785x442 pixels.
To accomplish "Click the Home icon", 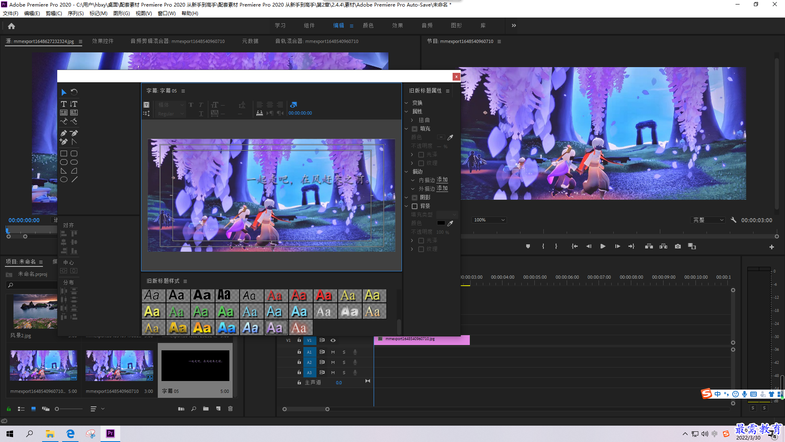I will (11, 26).
